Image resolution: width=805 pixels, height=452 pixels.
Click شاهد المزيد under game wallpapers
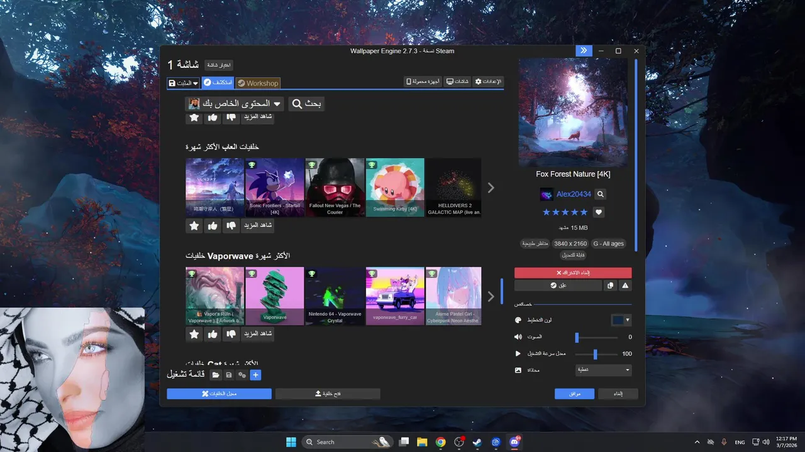point(258,225)
